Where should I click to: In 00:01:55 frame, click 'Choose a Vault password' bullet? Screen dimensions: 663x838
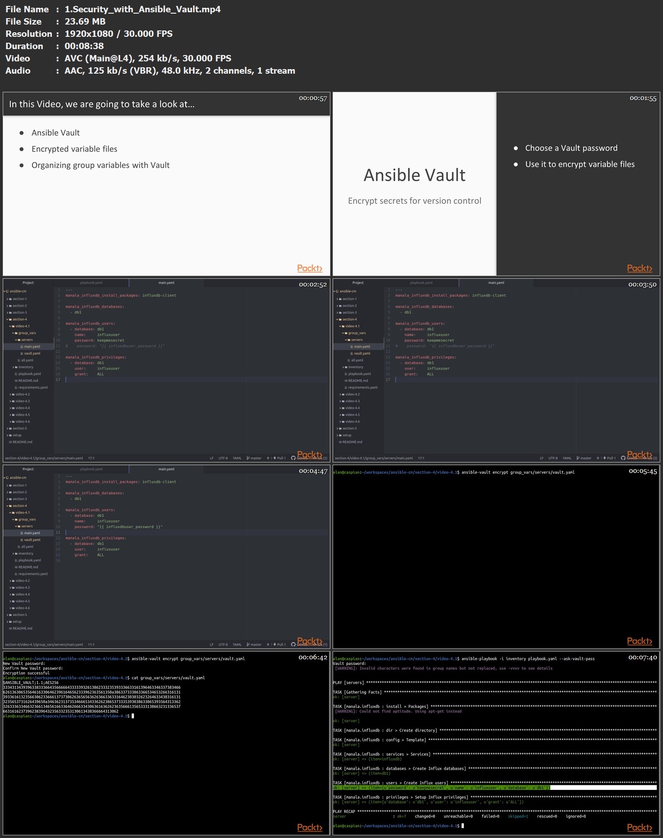pyautogui.click(x=571, y=148)
